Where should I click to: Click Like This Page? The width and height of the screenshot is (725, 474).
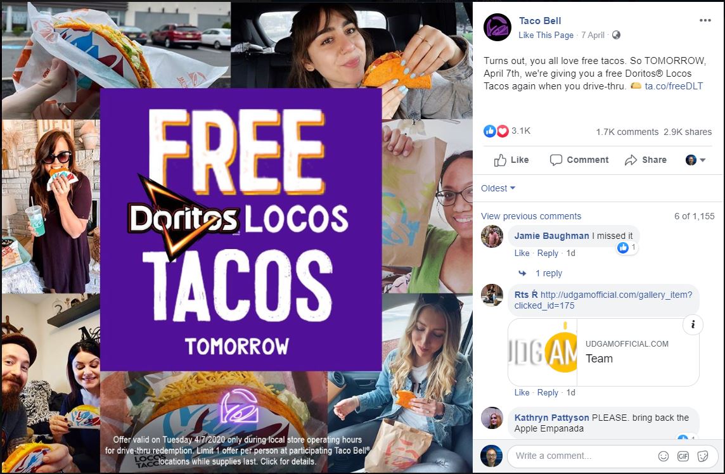click(546, 35)
